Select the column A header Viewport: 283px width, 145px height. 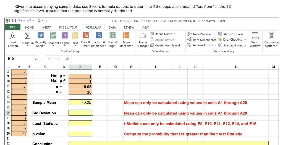click(x=19, y=67)
